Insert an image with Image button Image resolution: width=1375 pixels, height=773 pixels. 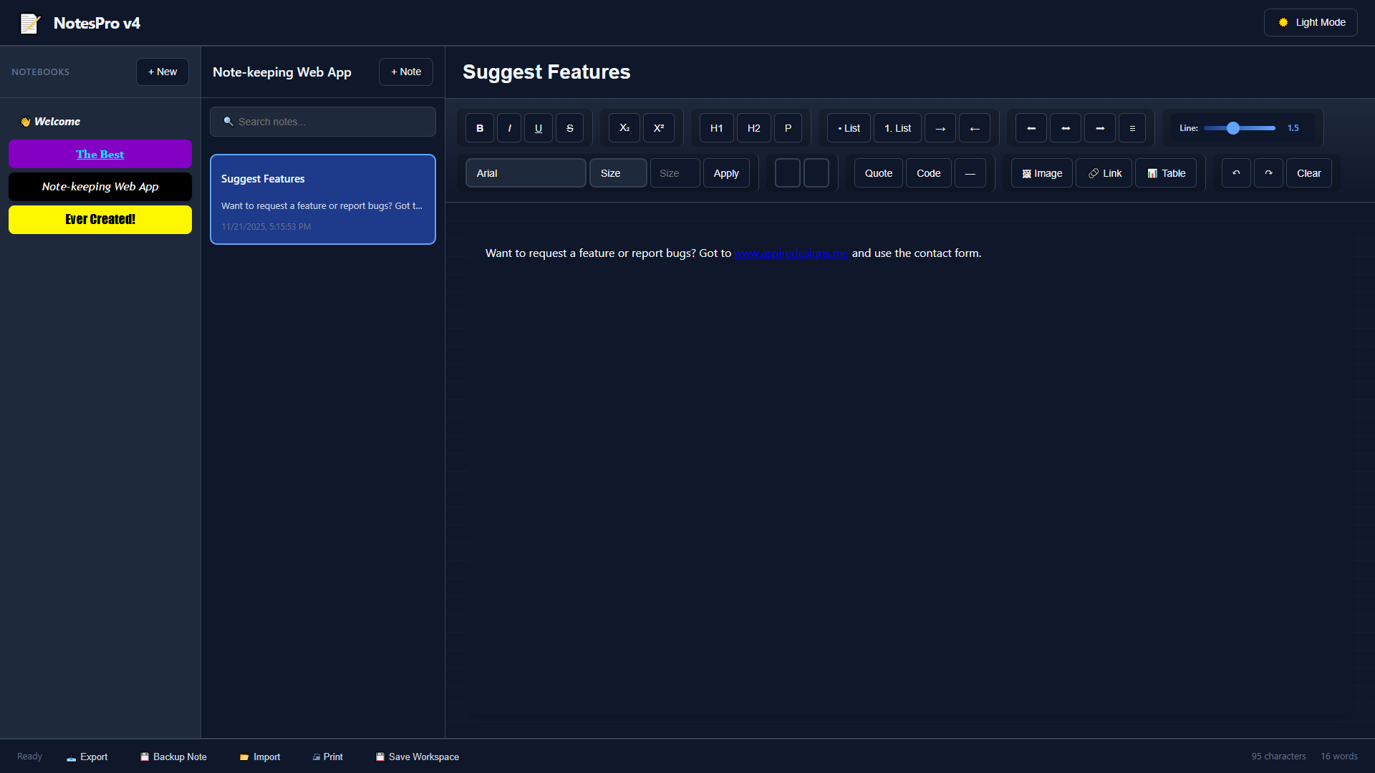1042,173
